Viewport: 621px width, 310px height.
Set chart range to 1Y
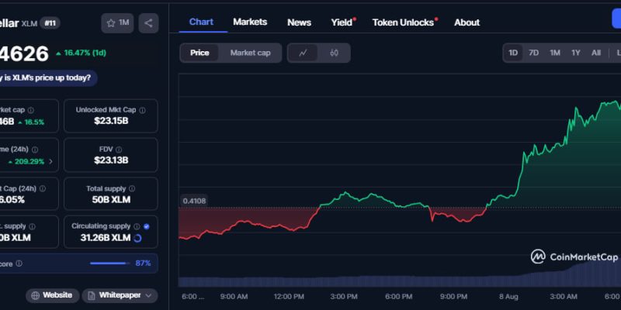pos(576,53)
